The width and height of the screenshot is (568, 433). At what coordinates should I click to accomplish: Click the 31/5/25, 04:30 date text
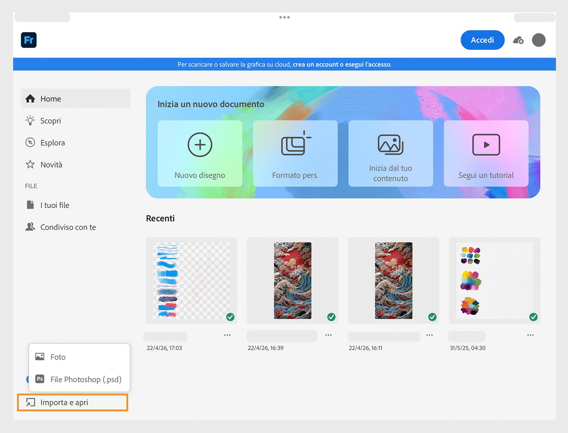point(468,348)
